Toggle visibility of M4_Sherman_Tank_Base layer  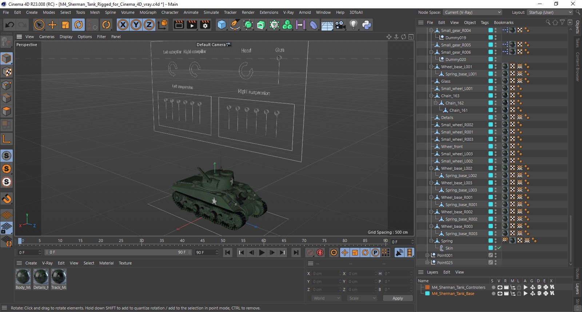pyautogui.click(x=500, y=293)
